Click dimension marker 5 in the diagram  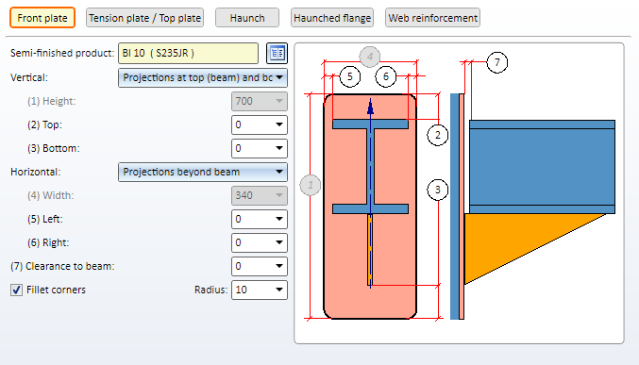[349, 76]
